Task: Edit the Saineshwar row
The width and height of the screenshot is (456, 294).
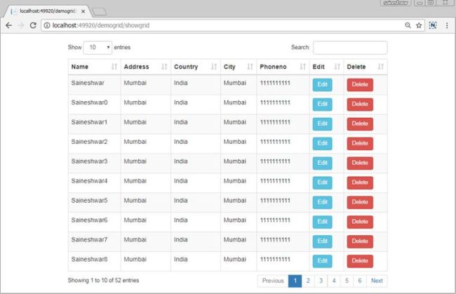Action: (322, 85)
